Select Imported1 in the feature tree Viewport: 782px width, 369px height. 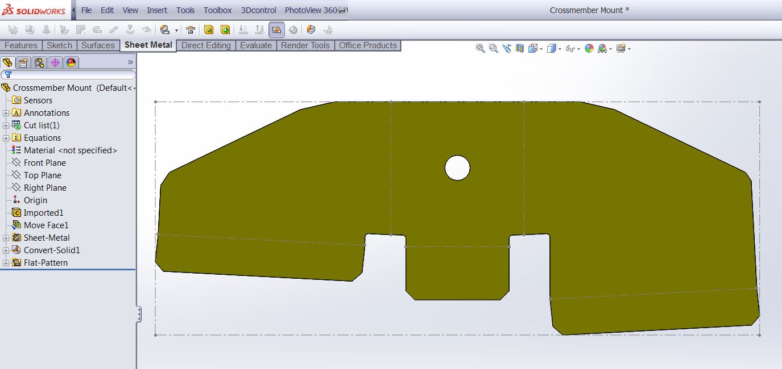click(x=43, y=213)
